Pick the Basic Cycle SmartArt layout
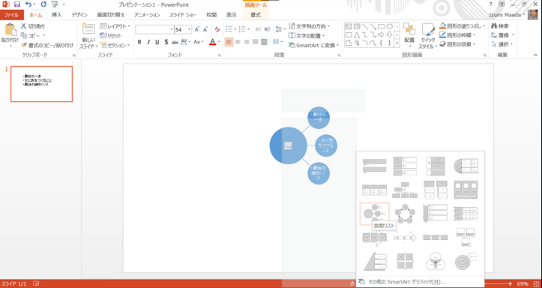Screen dimensions: 542x288 (x=405, y=214)
